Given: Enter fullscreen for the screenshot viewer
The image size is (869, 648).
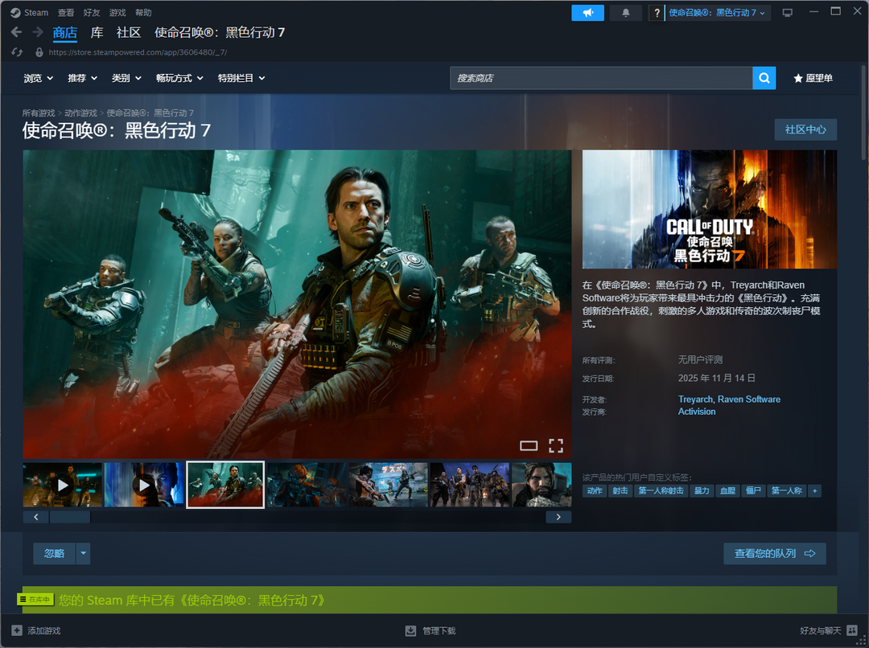Looking at the screenshot, I should pos(555,445).
